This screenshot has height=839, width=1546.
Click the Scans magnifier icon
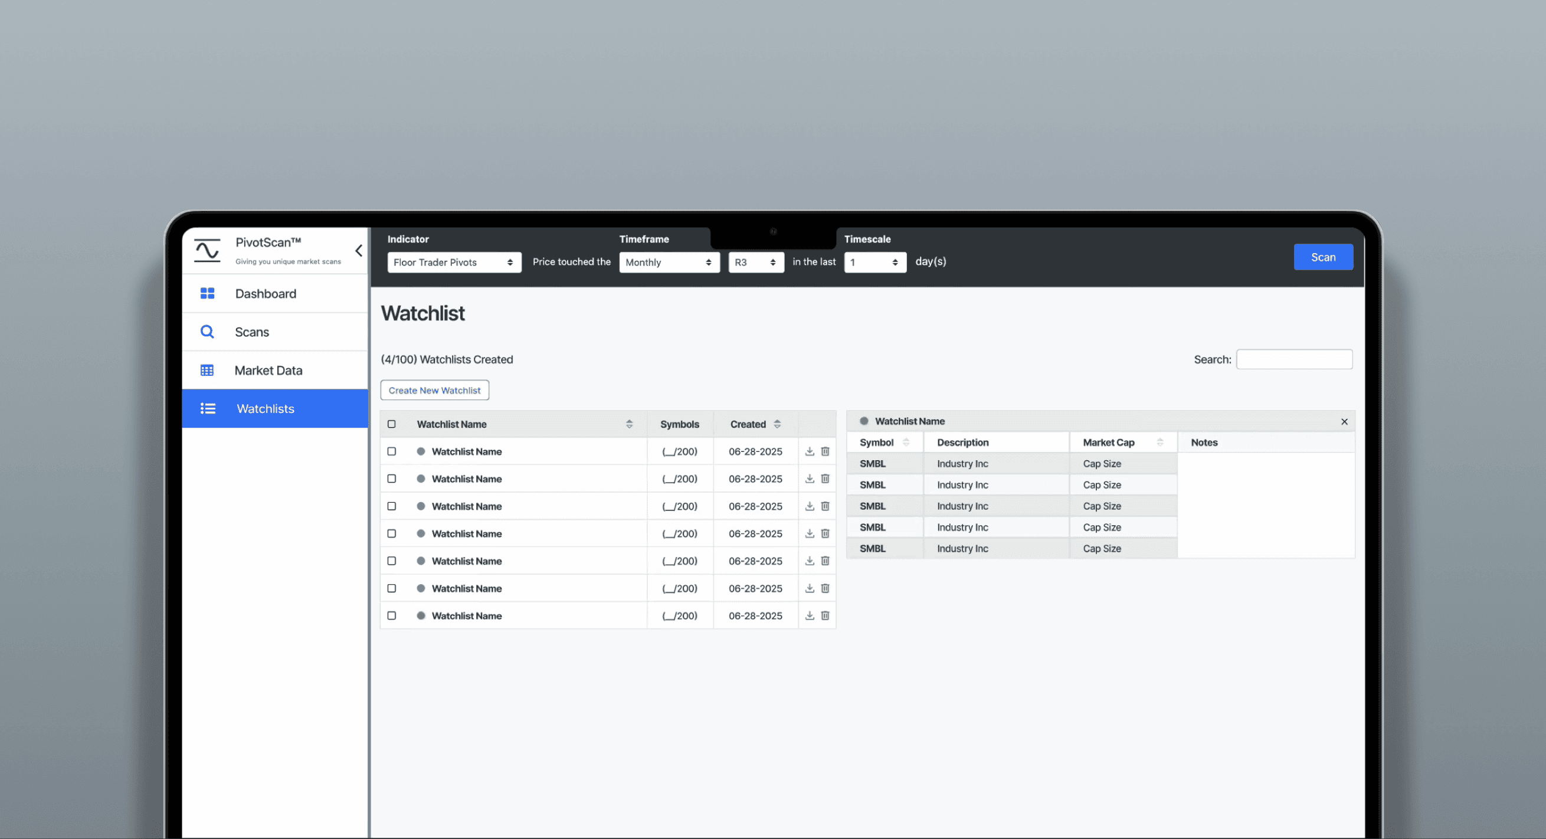(207, 332)
